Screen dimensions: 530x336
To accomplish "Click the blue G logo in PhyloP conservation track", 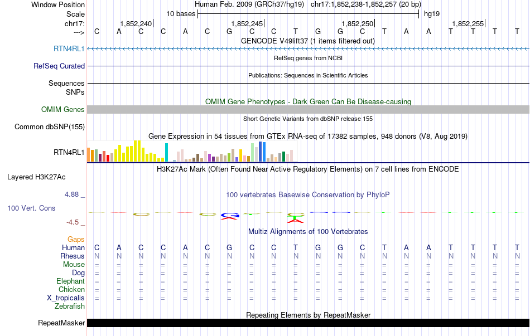I will (x=229, y=215).
